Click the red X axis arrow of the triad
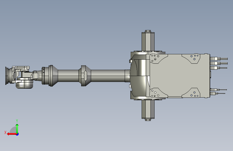 point(12,134)
